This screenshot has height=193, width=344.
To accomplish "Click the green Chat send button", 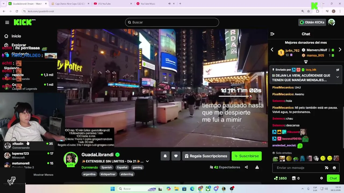I will tap(333, 178).
